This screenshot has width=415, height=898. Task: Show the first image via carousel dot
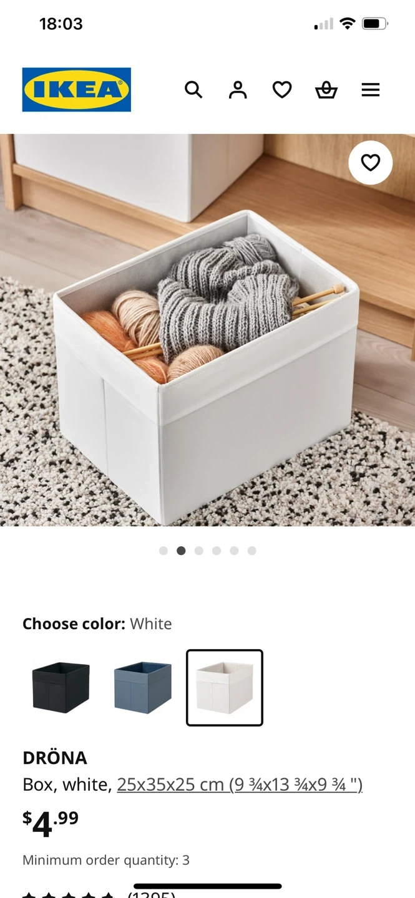coord(164,551)
